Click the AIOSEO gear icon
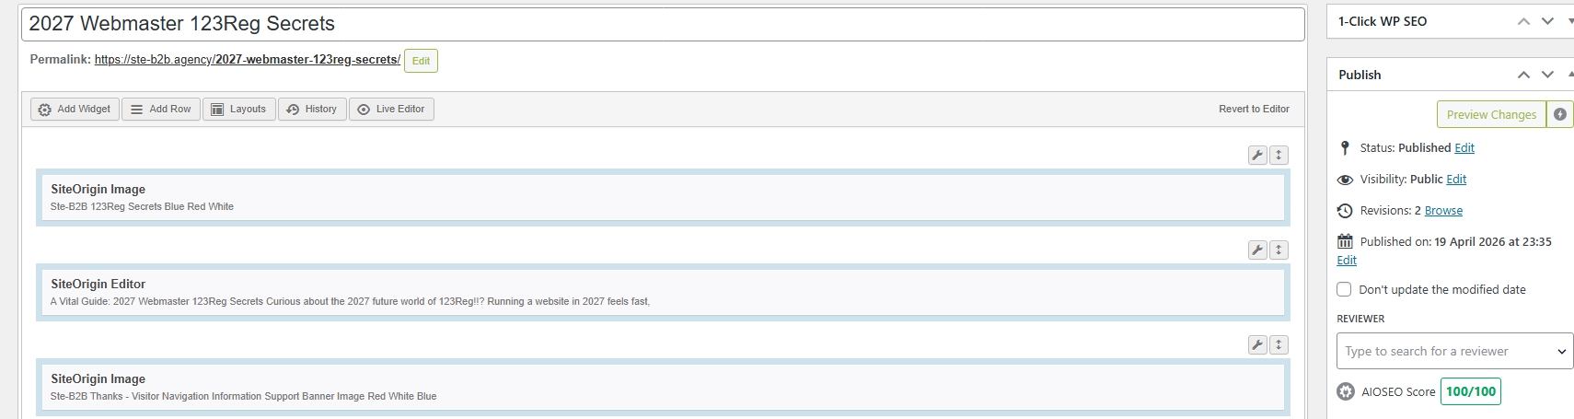The image size is (1574, 419). click(1346, 391)
